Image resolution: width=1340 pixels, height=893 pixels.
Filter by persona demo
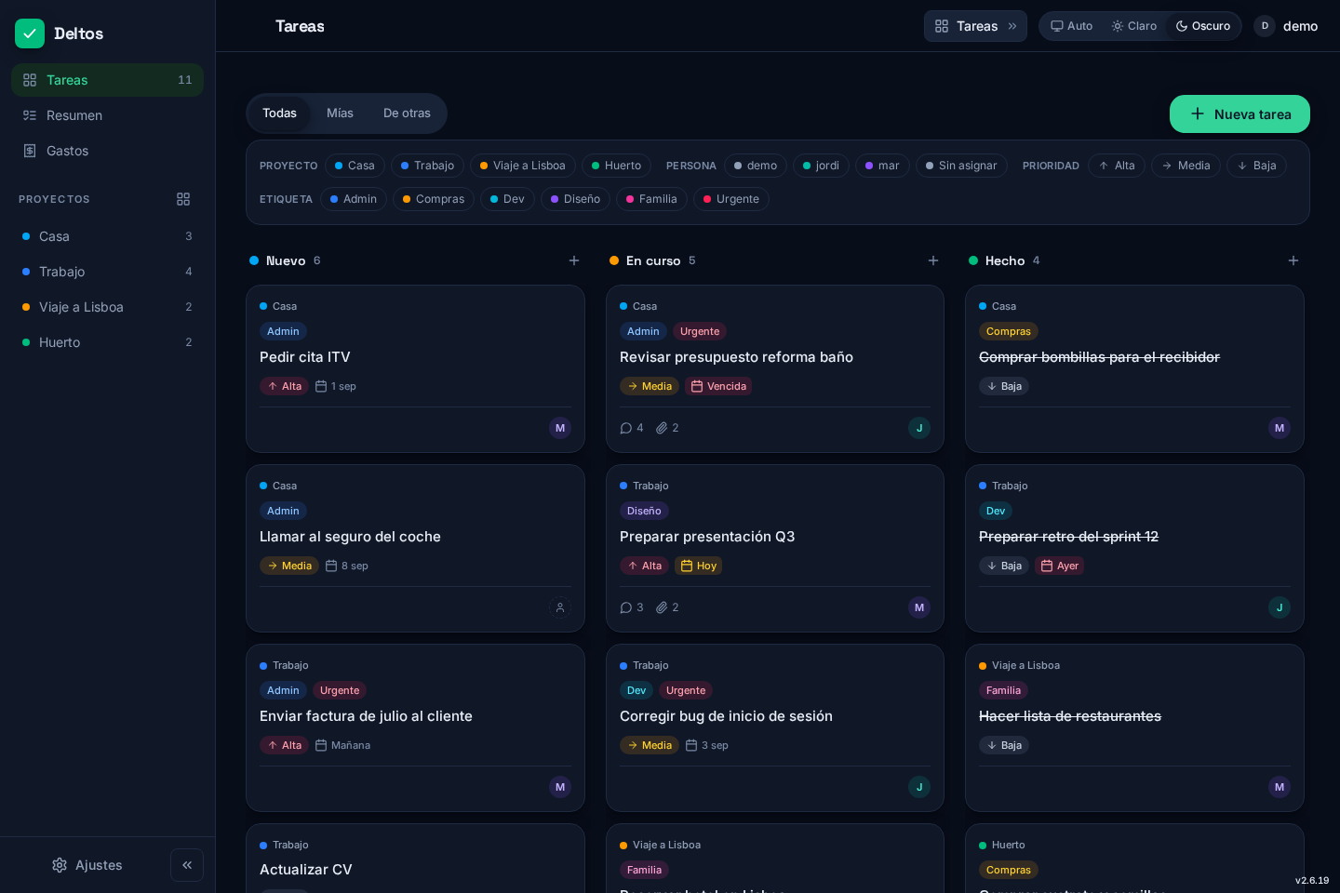pos(756,166)
